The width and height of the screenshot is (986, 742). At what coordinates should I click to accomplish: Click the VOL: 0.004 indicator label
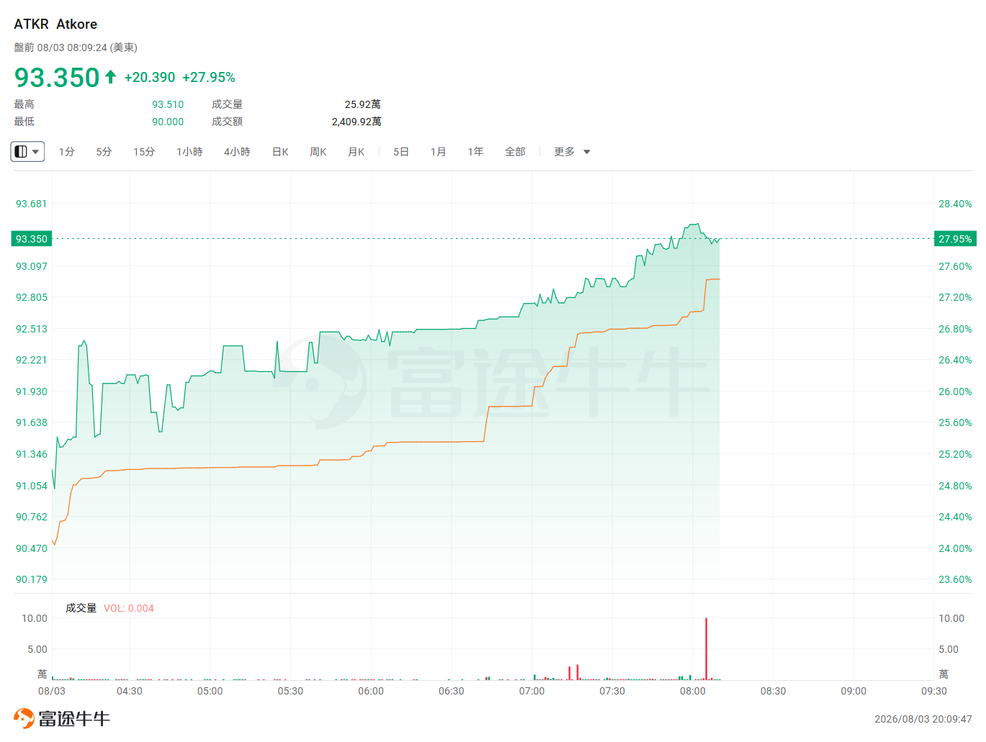[x=129, y=608]
